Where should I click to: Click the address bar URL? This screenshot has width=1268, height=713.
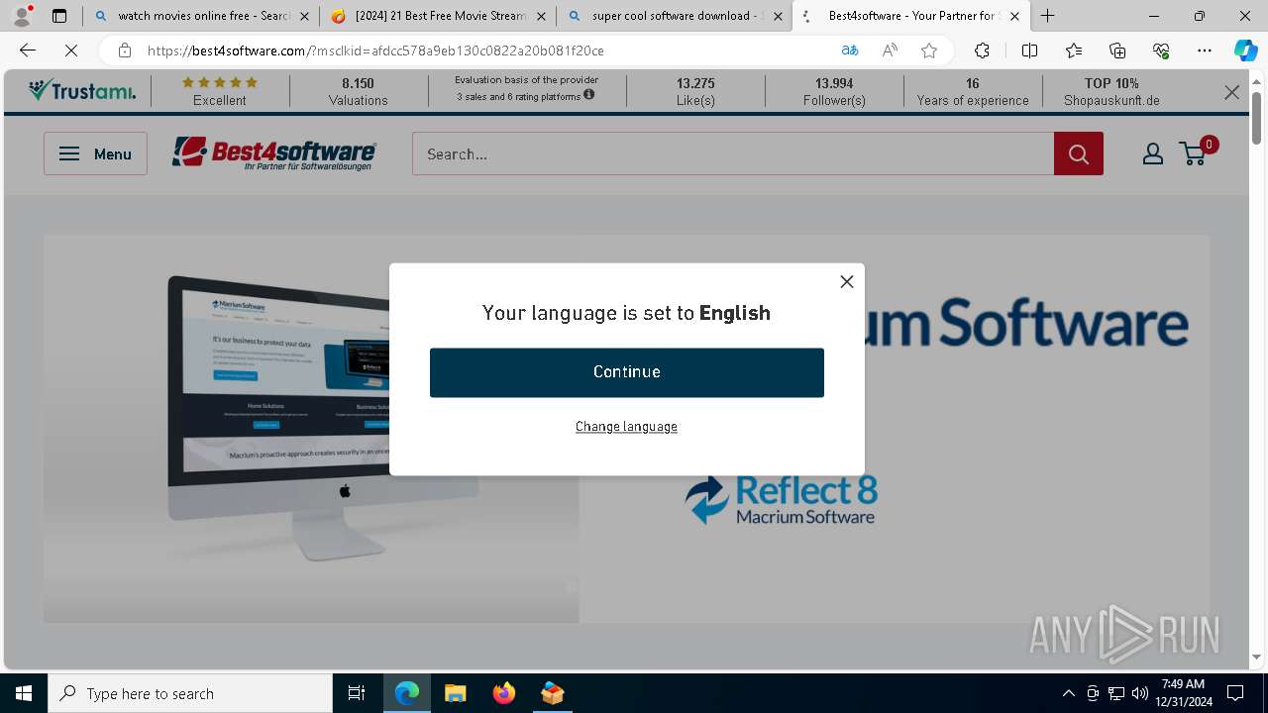coord(375,51)
